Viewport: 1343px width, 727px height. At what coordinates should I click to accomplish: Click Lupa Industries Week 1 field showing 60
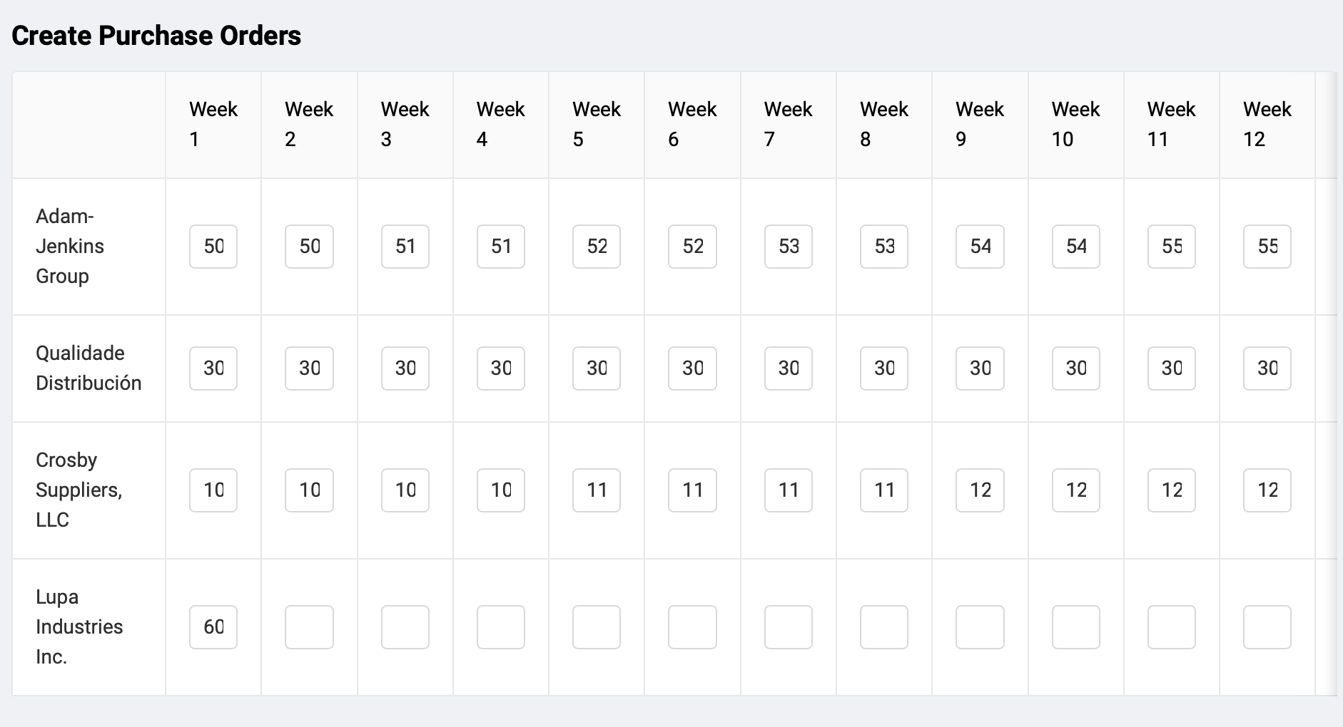click(213, 627)
